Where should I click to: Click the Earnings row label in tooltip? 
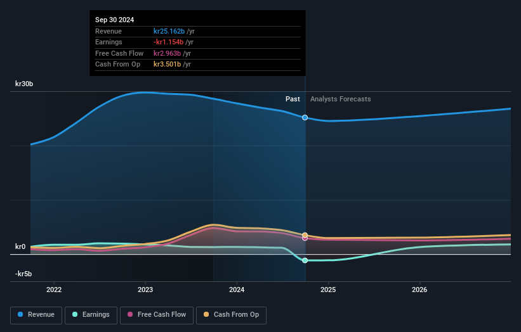[x=109, y=42]
